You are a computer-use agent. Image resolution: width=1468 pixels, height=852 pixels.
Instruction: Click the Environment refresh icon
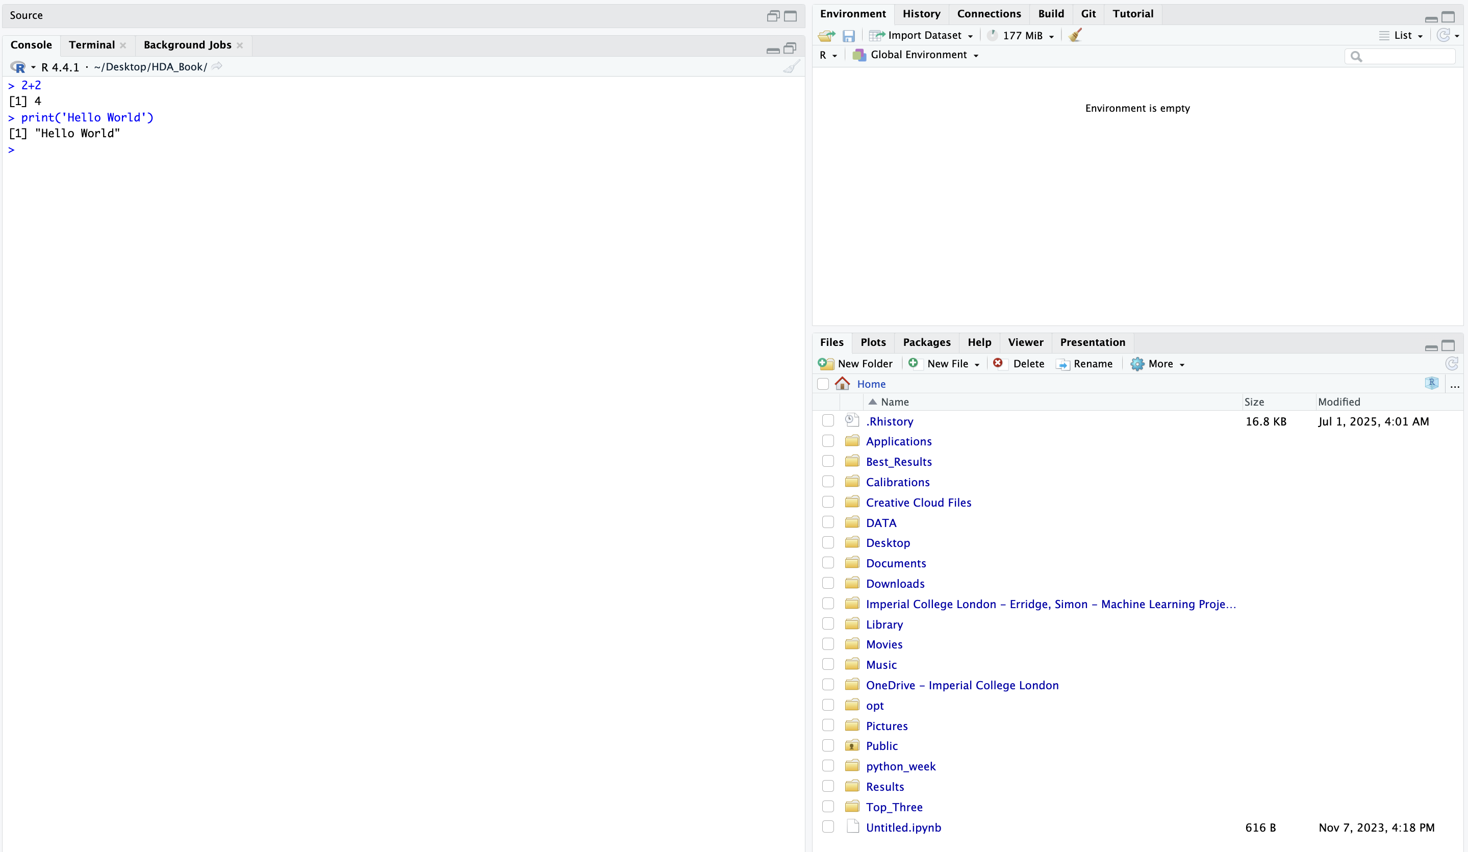(1443, 36)
